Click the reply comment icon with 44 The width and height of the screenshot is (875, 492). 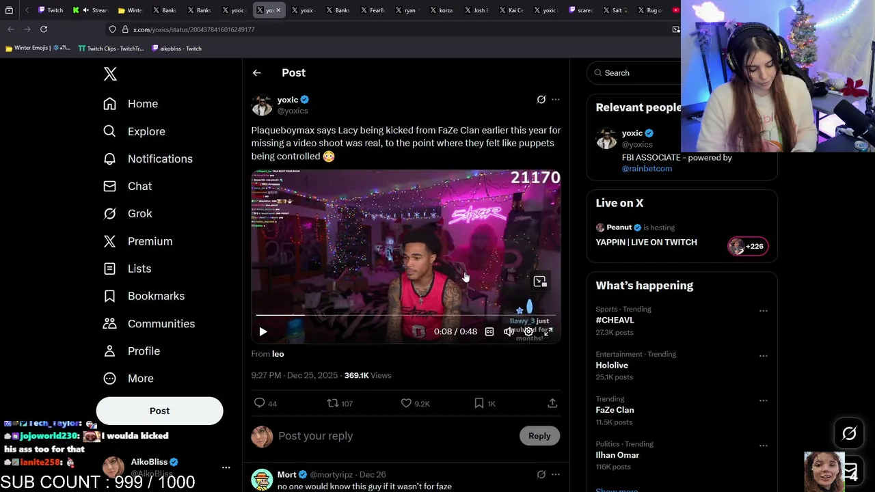265,403
